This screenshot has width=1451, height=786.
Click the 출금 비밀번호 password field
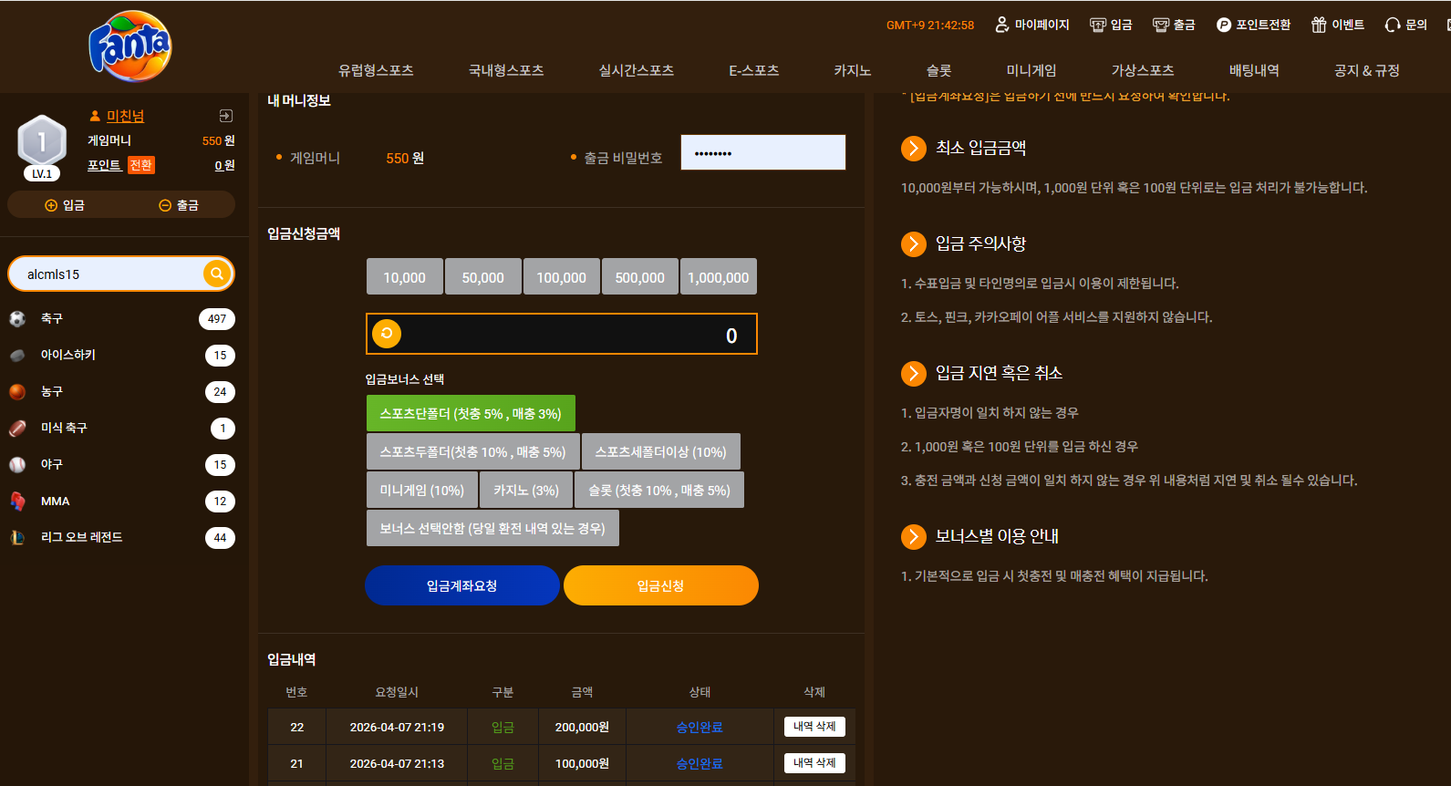point(763,152)
